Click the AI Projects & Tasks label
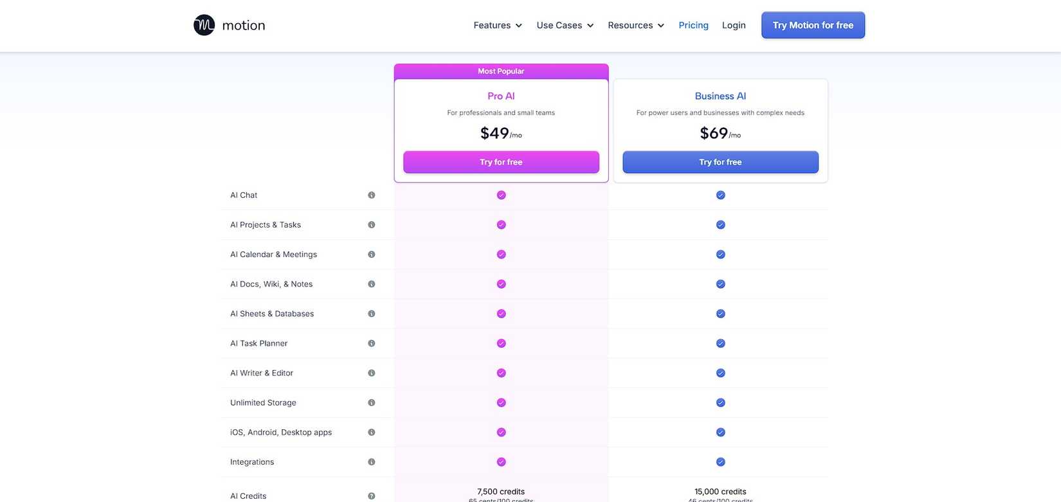 pos(266,225)
